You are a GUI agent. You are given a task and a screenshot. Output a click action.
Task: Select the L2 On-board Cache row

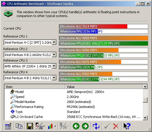click(74, 117)
